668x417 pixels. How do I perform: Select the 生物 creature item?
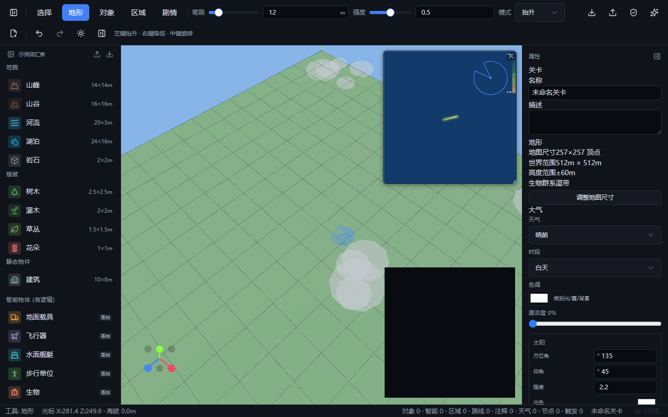(x=61, y=392)
